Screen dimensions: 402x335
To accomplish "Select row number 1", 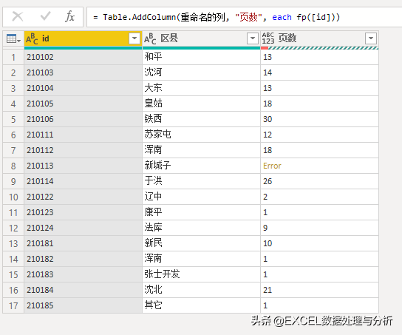I will (x=13, y=57).
